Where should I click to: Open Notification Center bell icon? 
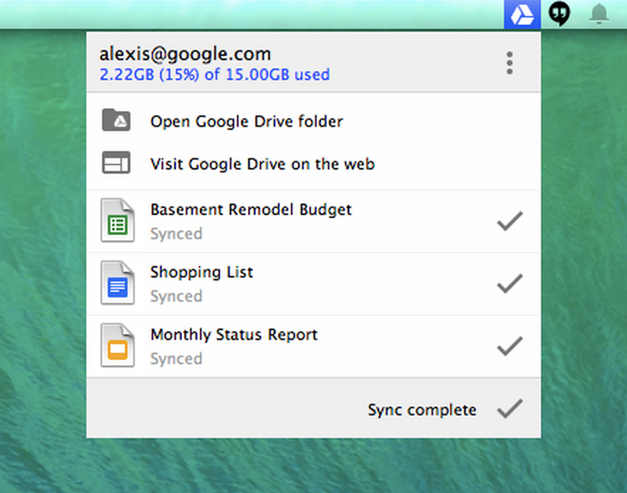click(599, 15)
